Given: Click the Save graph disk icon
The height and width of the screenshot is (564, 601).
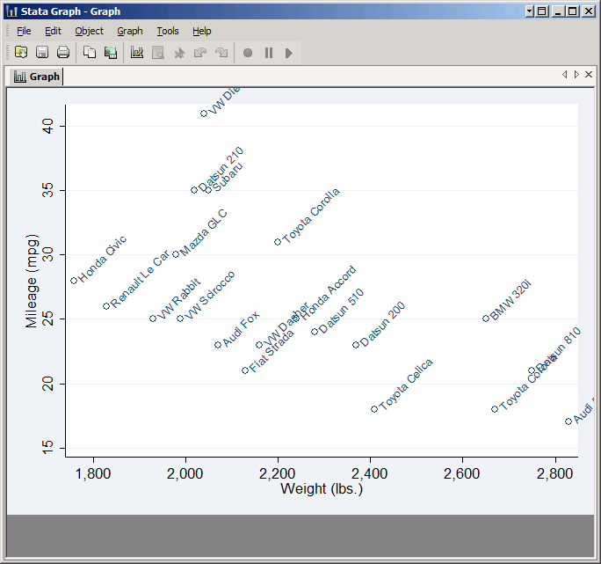Looking at the screenshot, I should (42, 52).
